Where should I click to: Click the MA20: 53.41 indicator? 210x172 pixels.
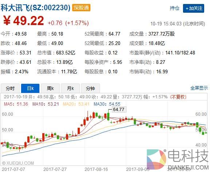point(76,104)
